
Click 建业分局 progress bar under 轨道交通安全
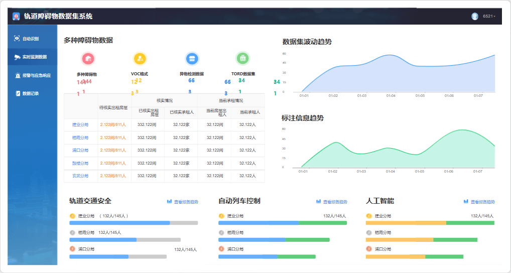point(134,223)
